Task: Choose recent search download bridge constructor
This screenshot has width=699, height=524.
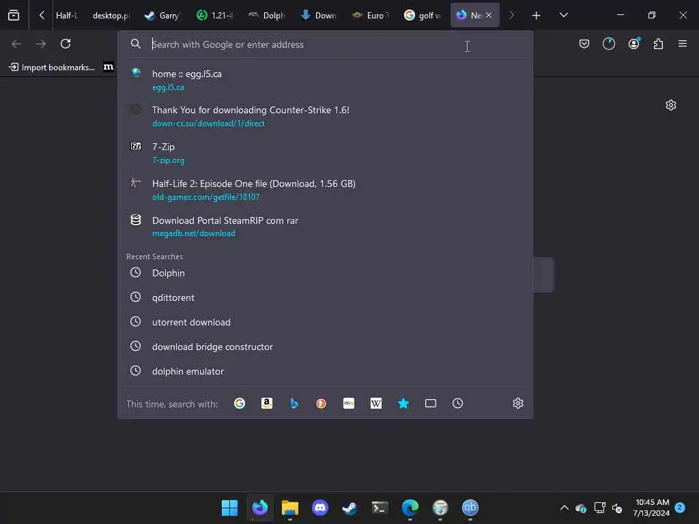Action: click(x=326, y=346)
